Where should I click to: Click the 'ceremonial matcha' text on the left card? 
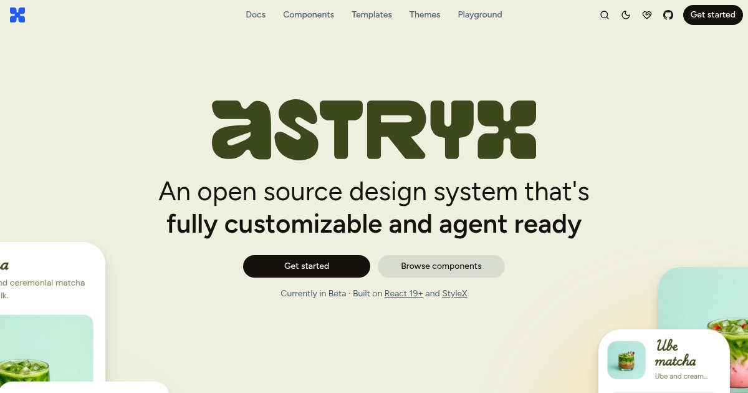(47, 283)
